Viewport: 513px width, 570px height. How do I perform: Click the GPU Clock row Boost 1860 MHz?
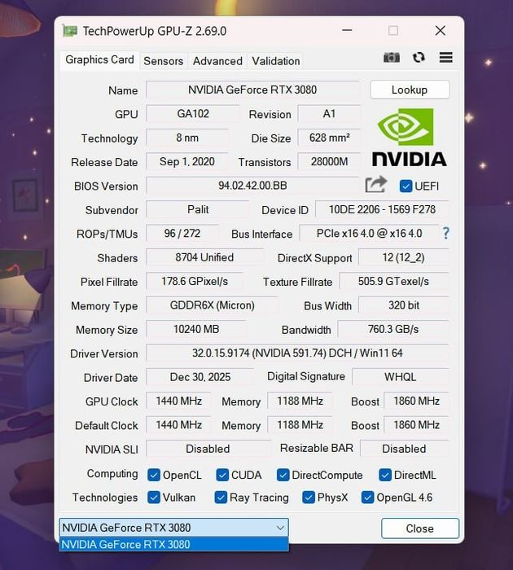click(417, 401)
